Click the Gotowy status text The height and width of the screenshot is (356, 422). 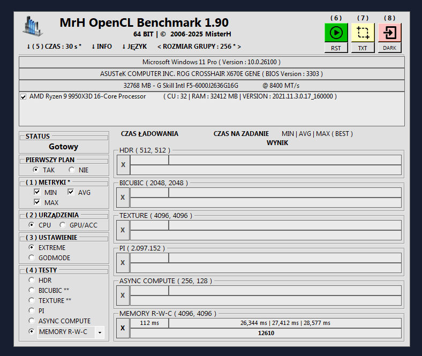click(64, 147)
